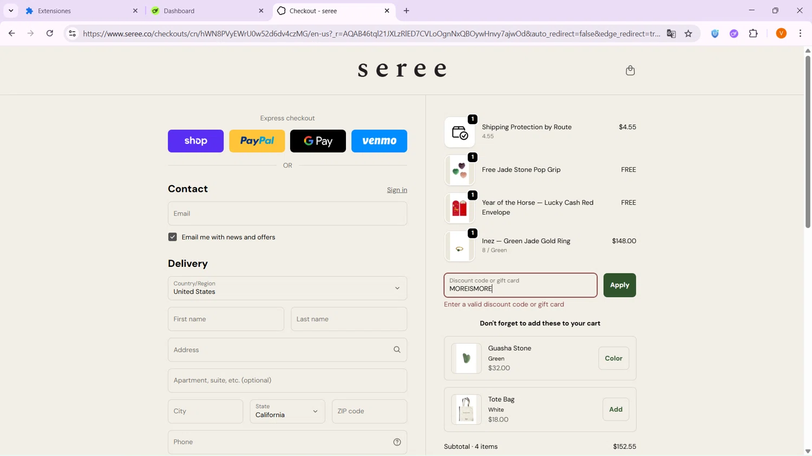
Task: Click the address search magnifier icon
Action: pos(397,350)
